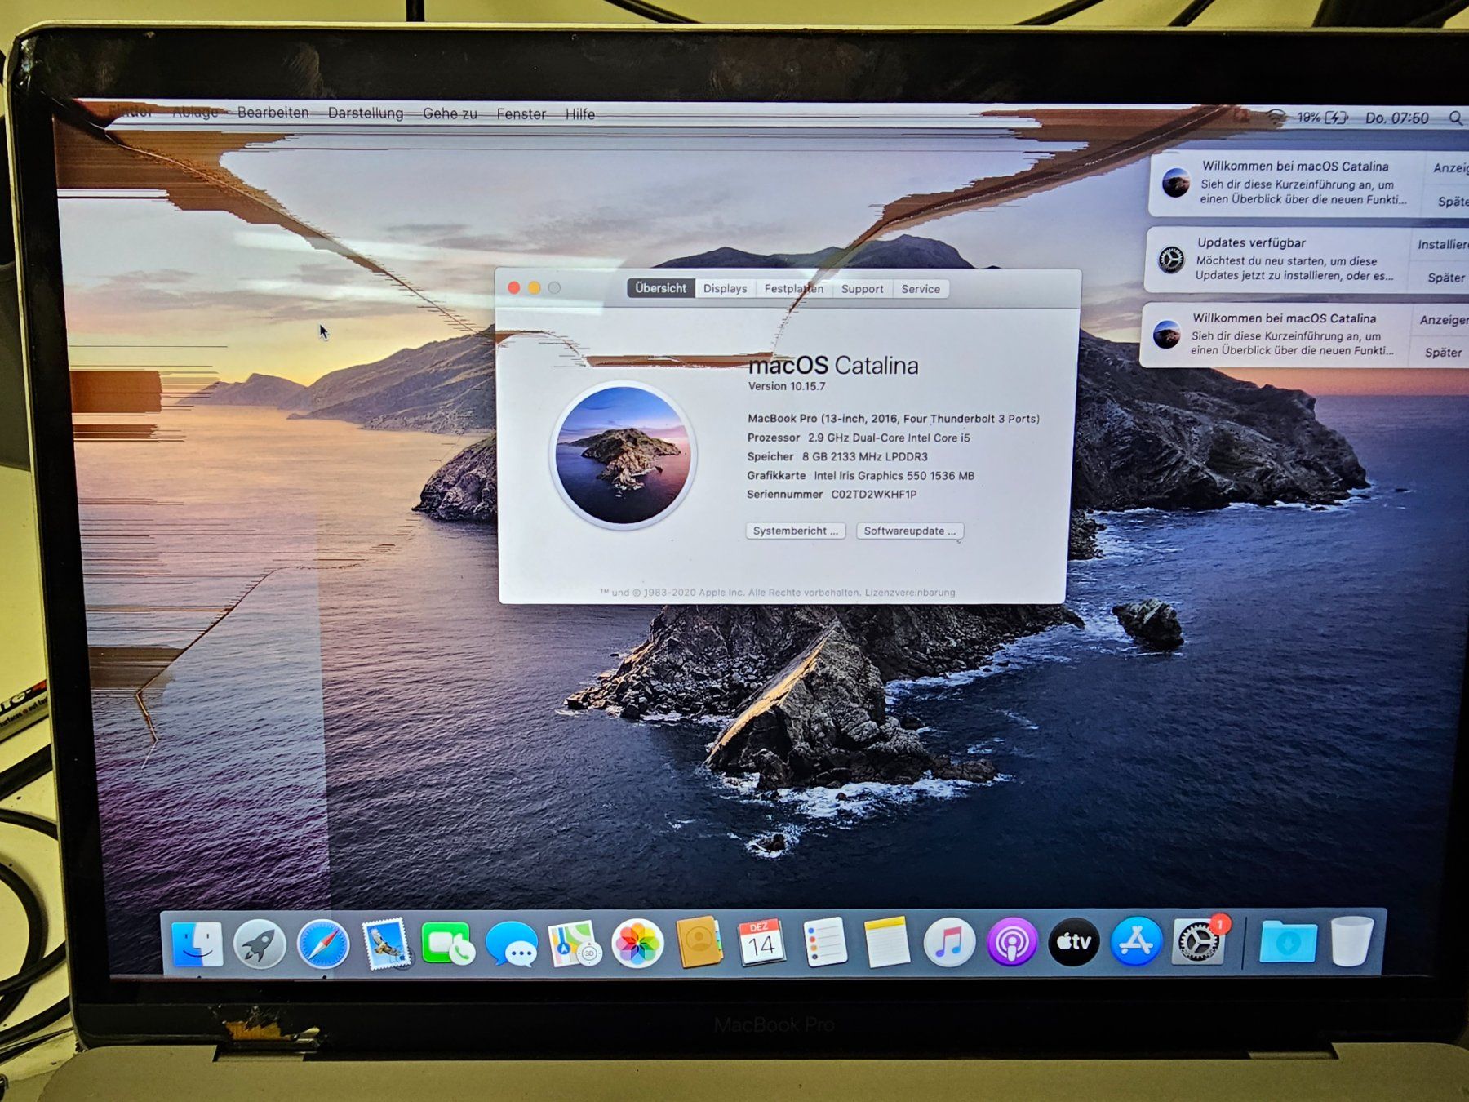The width and height of the screenshot is (1469, 1102).
Task: Open Hilfe menu
Action: click(x=580, y=114)
